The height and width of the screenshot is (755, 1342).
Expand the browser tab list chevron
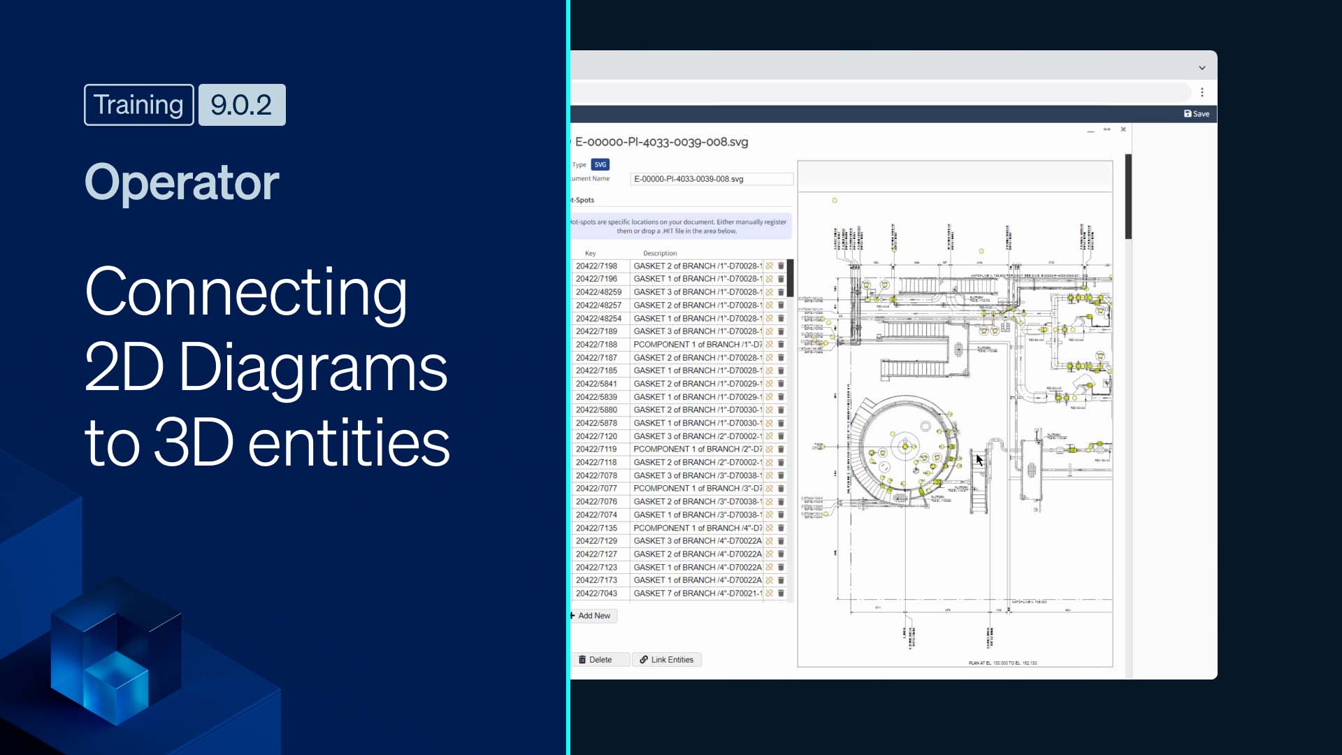pyautogui.click(x=1202, y=68)
